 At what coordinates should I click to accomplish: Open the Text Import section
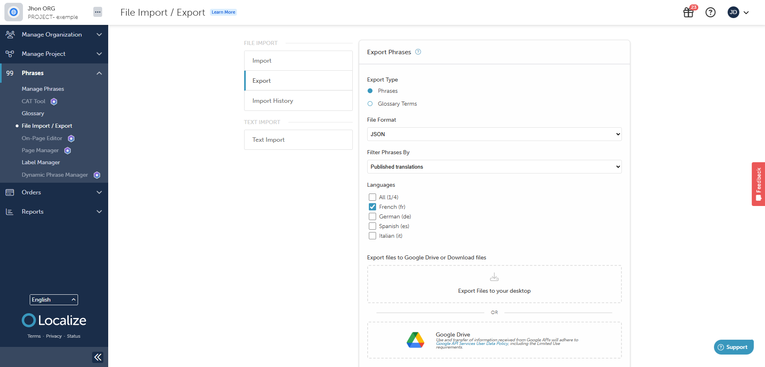pyautogui.click(x=298, y=139)
